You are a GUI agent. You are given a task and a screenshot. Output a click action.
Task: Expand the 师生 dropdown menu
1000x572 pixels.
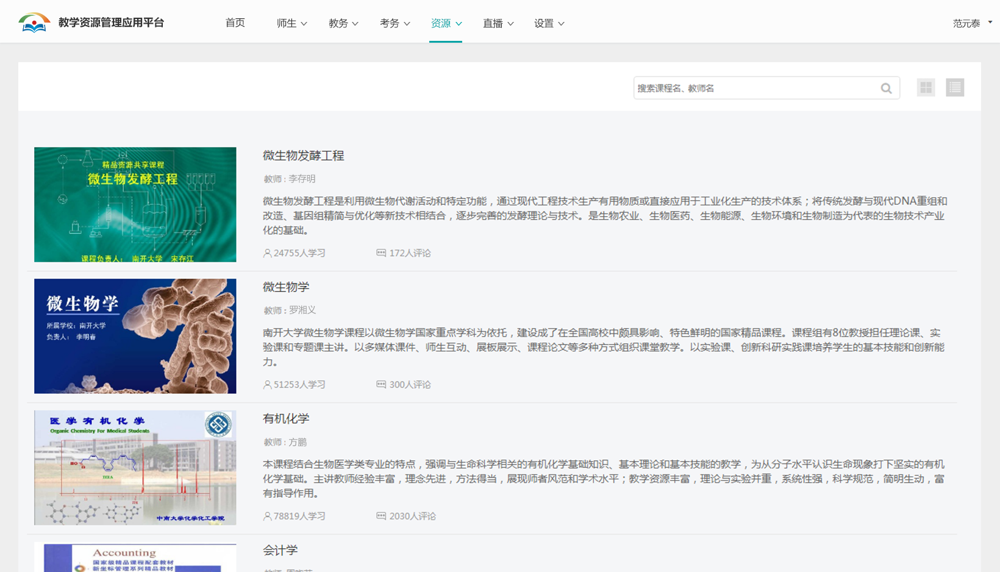click(291, 23)
